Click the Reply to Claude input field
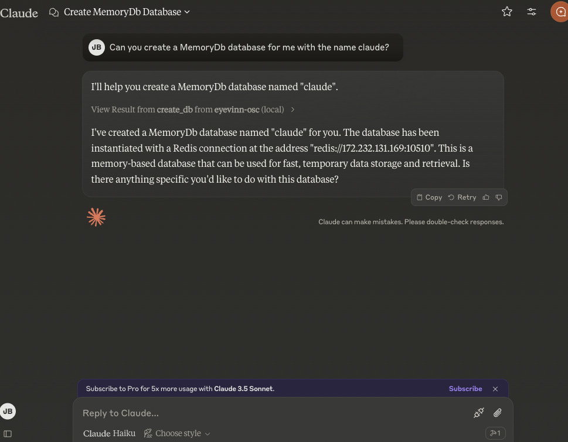 [x=234, y=413]
